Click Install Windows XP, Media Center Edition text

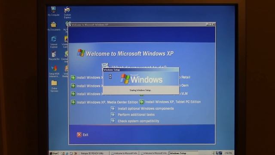[107, 102]
